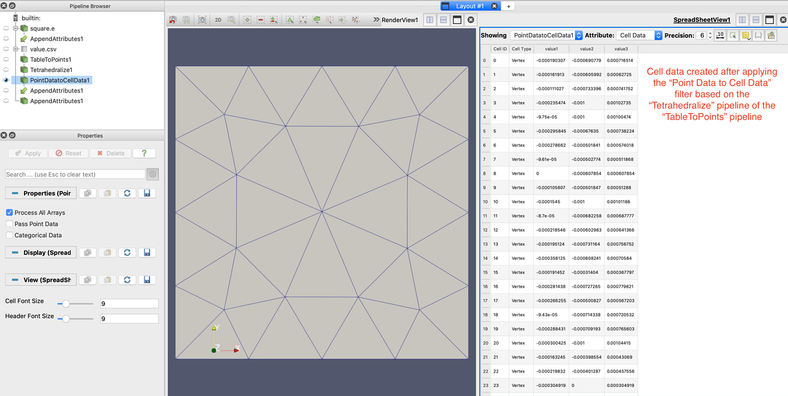
Task: Click the green plus add selection icon
Action: [247, 20]
